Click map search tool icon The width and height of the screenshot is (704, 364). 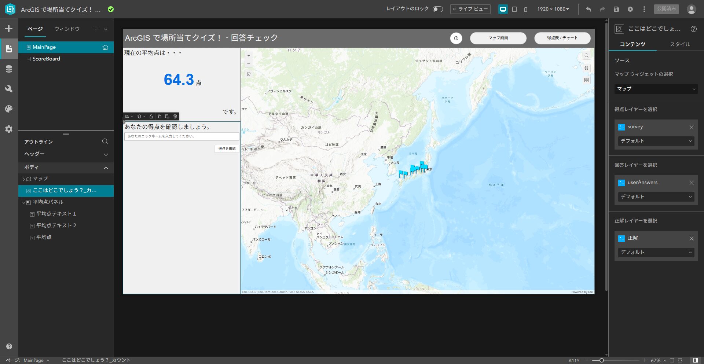pyautogui.click(x=587, y=56)
